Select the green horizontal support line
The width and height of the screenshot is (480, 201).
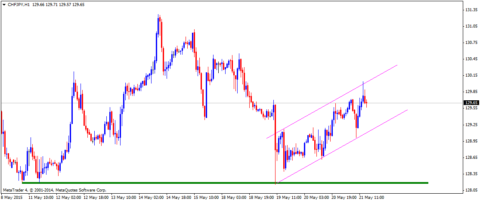click(x=215, y=182)
